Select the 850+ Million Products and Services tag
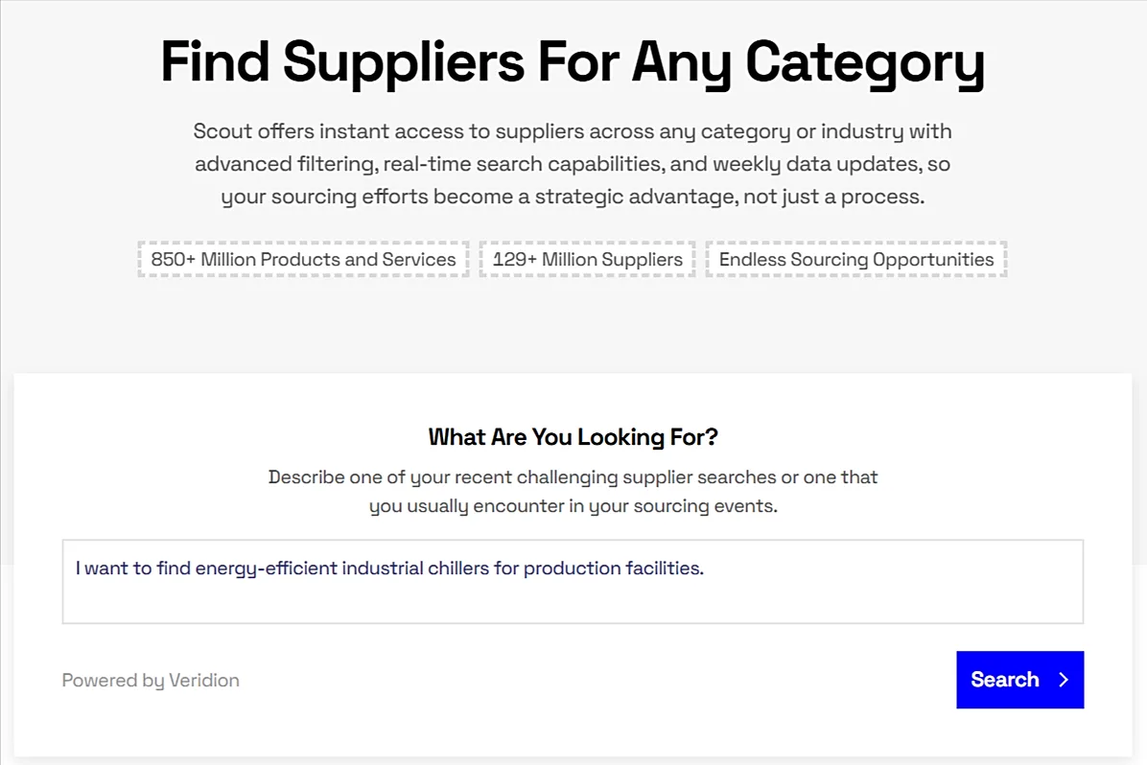The image size is (1147, 765). click(303, 259)
